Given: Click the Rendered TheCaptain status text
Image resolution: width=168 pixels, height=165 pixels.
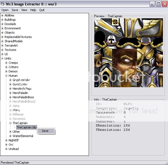Looking at the screenshot, I should pyautogui.click(x=15, y=163).
